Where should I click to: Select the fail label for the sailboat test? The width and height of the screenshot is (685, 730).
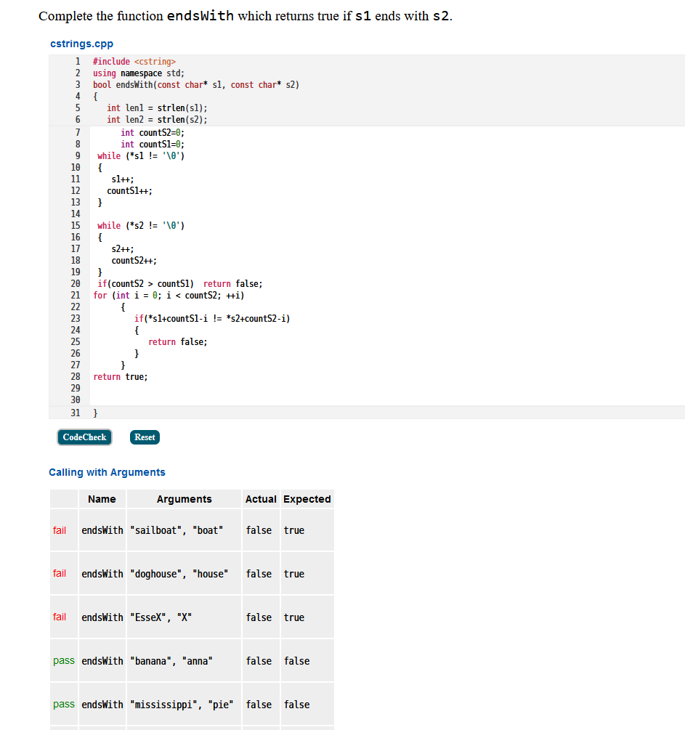pyautogui.click(x=60, y=530)
